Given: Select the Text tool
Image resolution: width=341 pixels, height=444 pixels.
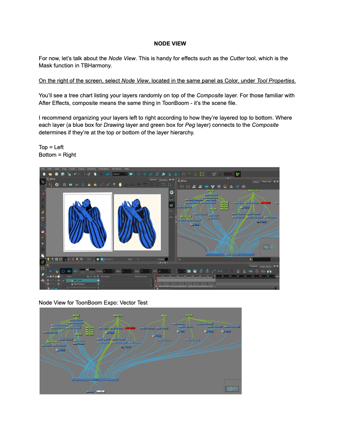Looking at the screenshot, I should pyautogui.click(x=43, y=219).
